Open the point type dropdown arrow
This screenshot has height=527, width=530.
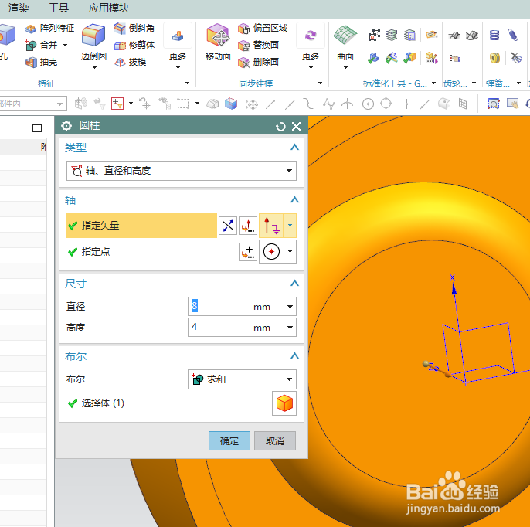(x=290, y=252)
